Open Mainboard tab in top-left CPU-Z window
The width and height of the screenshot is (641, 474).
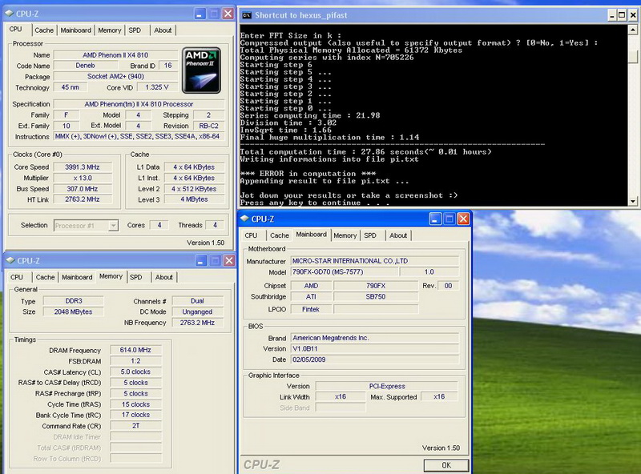[x=76, y=30]
